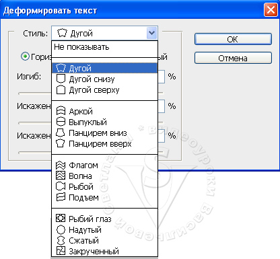Select the Закрученный label
280x259 pixels.
tap(94, 251)
